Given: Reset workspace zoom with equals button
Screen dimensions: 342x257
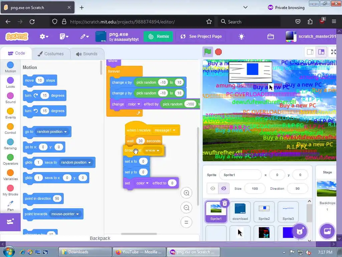Looking at the screenshot, I should [x=186, y=222].
